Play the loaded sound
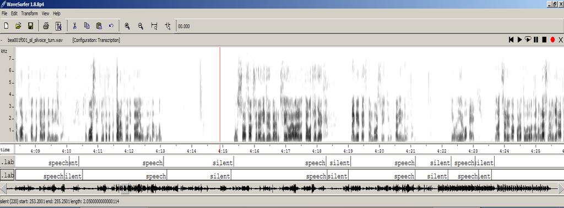Screen dimensions: 564x208 [519, 40]
